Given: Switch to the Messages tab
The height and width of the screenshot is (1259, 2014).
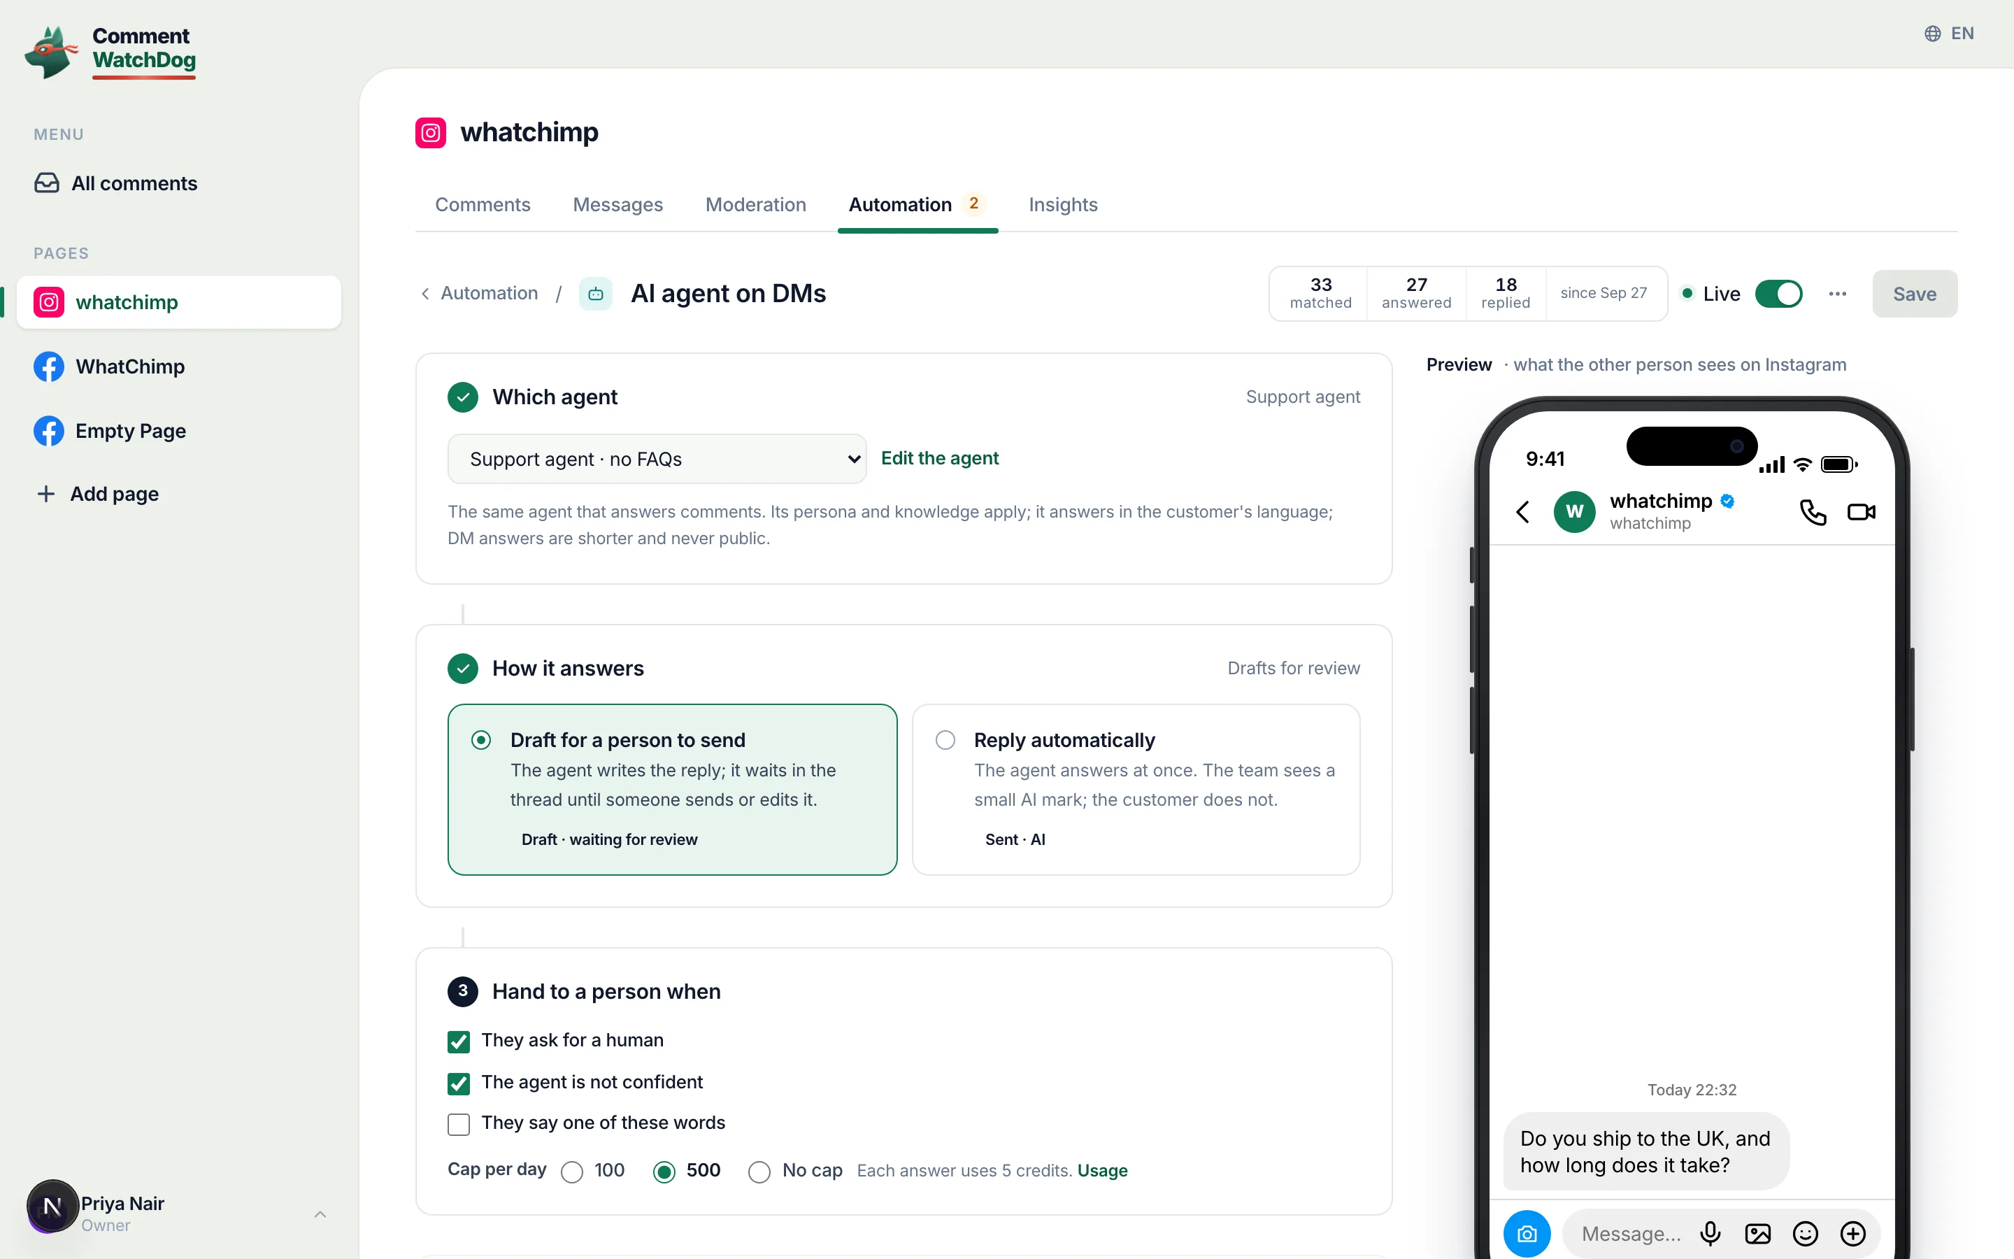Looking at the screenshot, I should pos(617,205).
